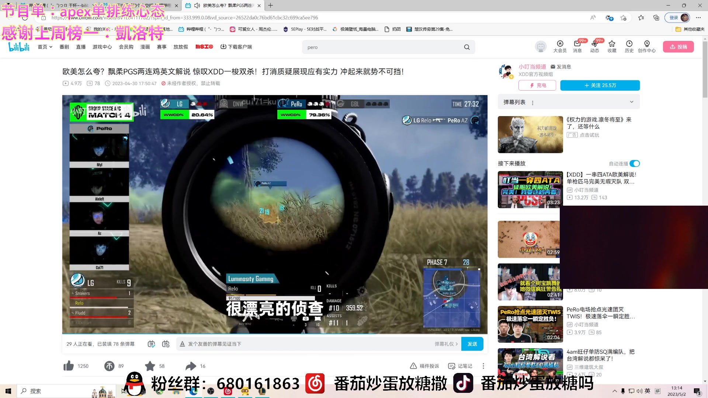Click the coin donate icon
Viewport: 708px width, 398px height.
click(x=109, y=366)
